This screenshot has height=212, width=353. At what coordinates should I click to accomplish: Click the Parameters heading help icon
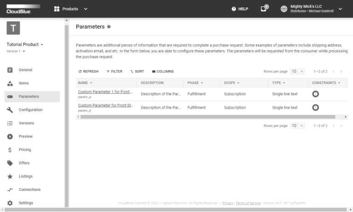point(109,27)
